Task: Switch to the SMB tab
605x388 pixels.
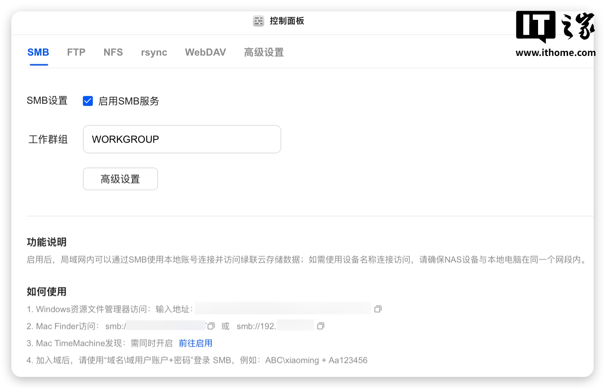Action: click(x=38, y=52)
